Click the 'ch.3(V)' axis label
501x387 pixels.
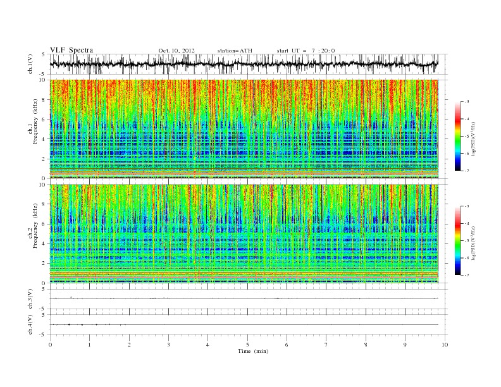click(30, 299)
